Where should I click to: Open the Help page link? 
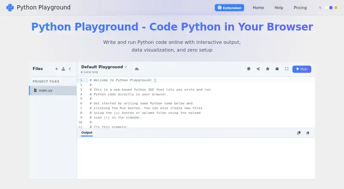pos(279,8)
